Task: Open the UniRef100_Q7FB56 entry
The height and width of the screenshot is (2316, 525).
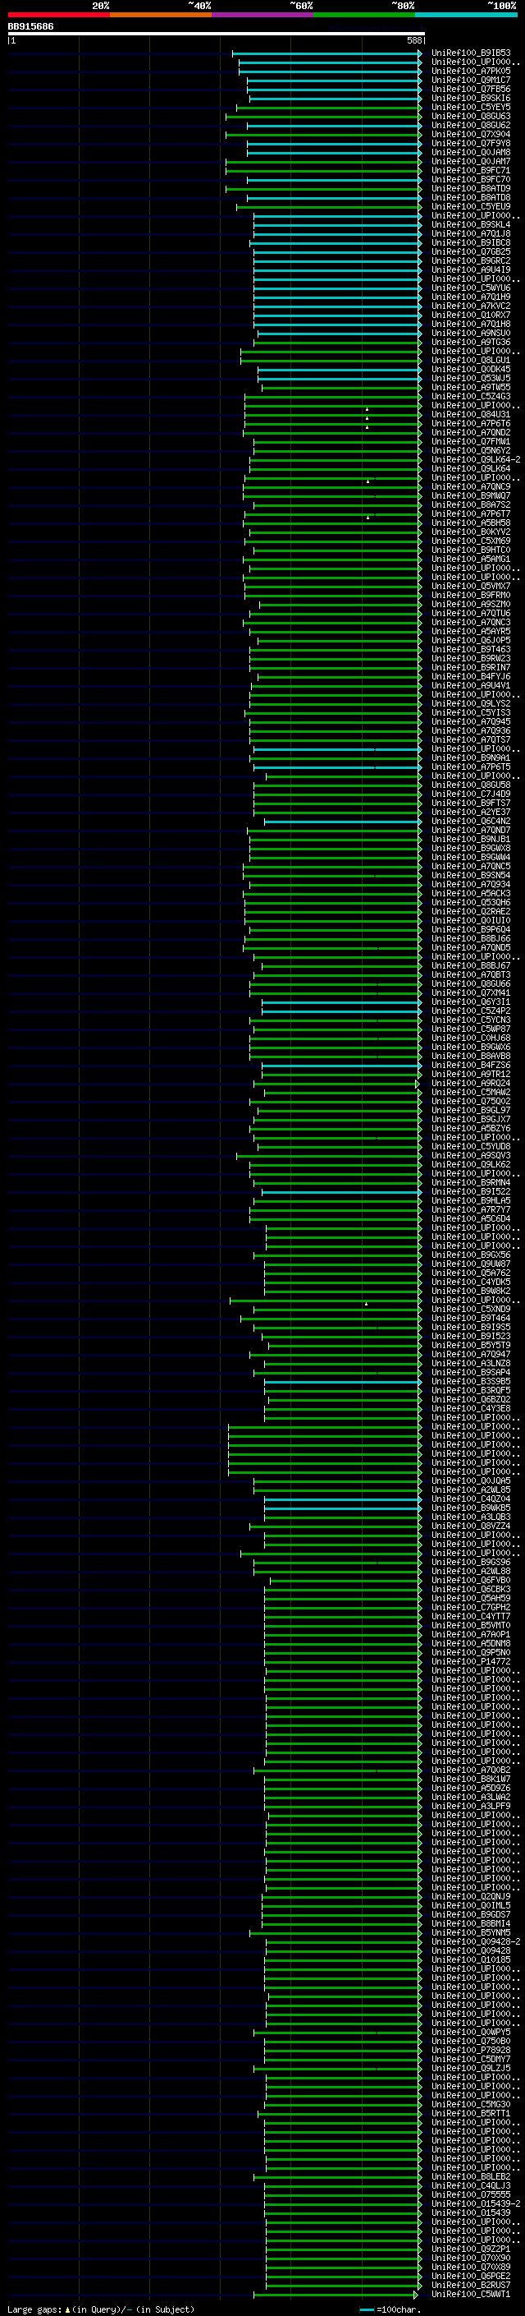Action: click(471, 89)
